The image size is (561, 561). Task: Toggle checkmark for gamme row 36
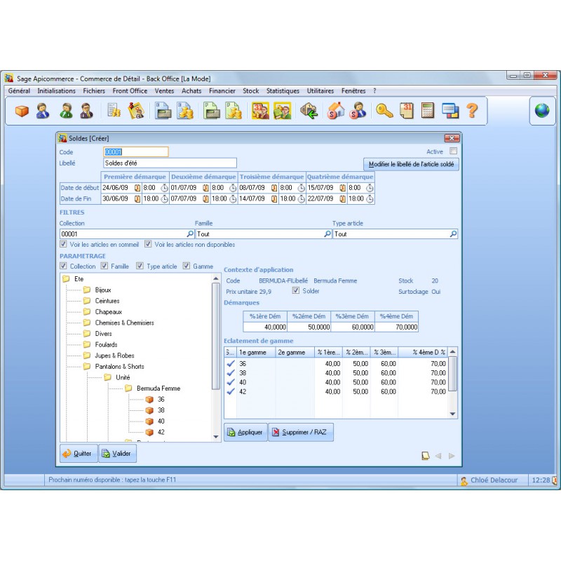pyautogui.click(x=231, y=363)
